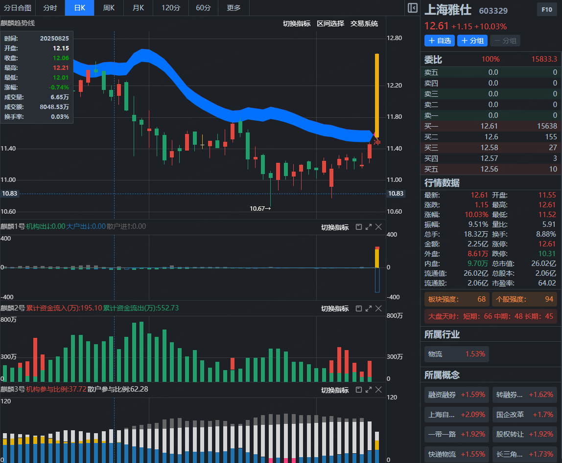562x463 pixels.
Task: Click the window icon in 麒麟2号 panel
Action: [358, 309]
